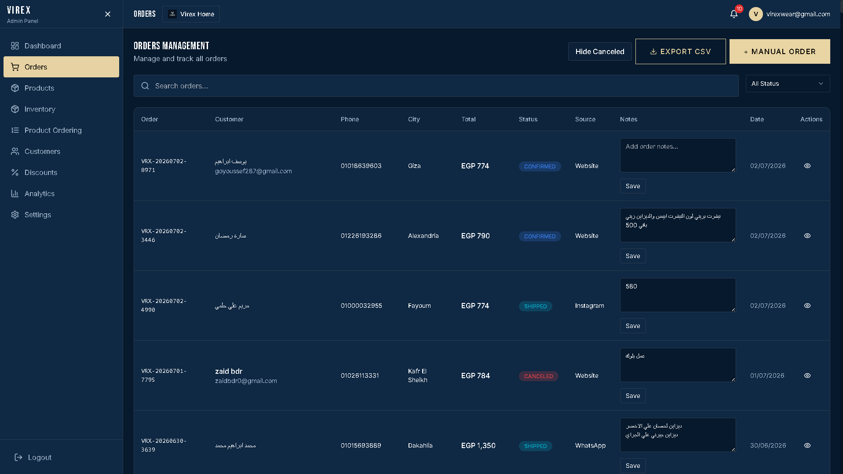843x474 pixels.
Task: Save notes for order VRX-20260630-3639
Action: pos(633,466)
